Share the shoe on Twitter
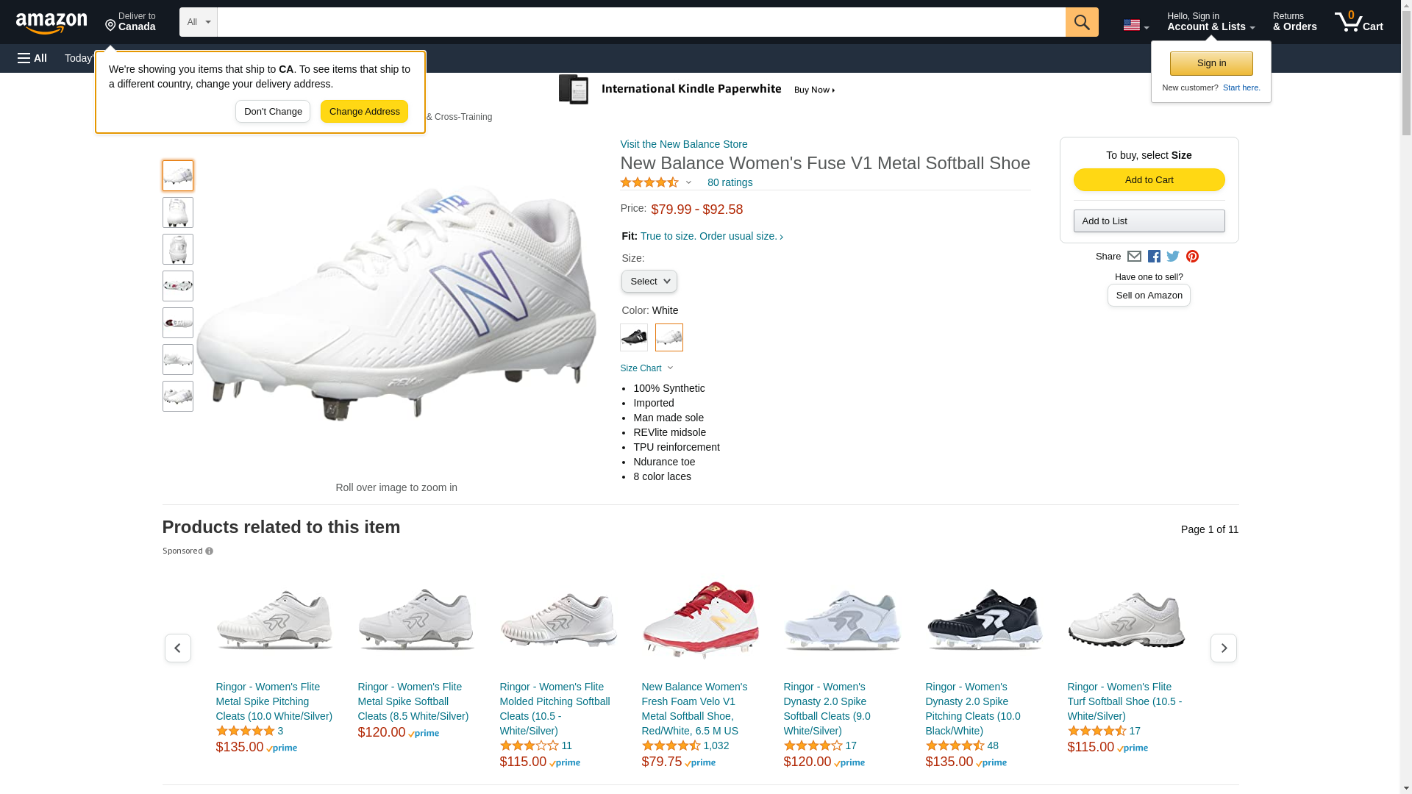Viewport: 1412px width, 794px height. [1173, 257]
